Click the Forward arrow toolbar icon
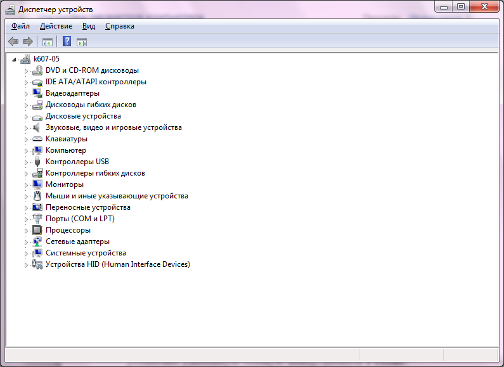Image resolution: width=504 pixels, height=367 pixels. click(x=28, y=41)
